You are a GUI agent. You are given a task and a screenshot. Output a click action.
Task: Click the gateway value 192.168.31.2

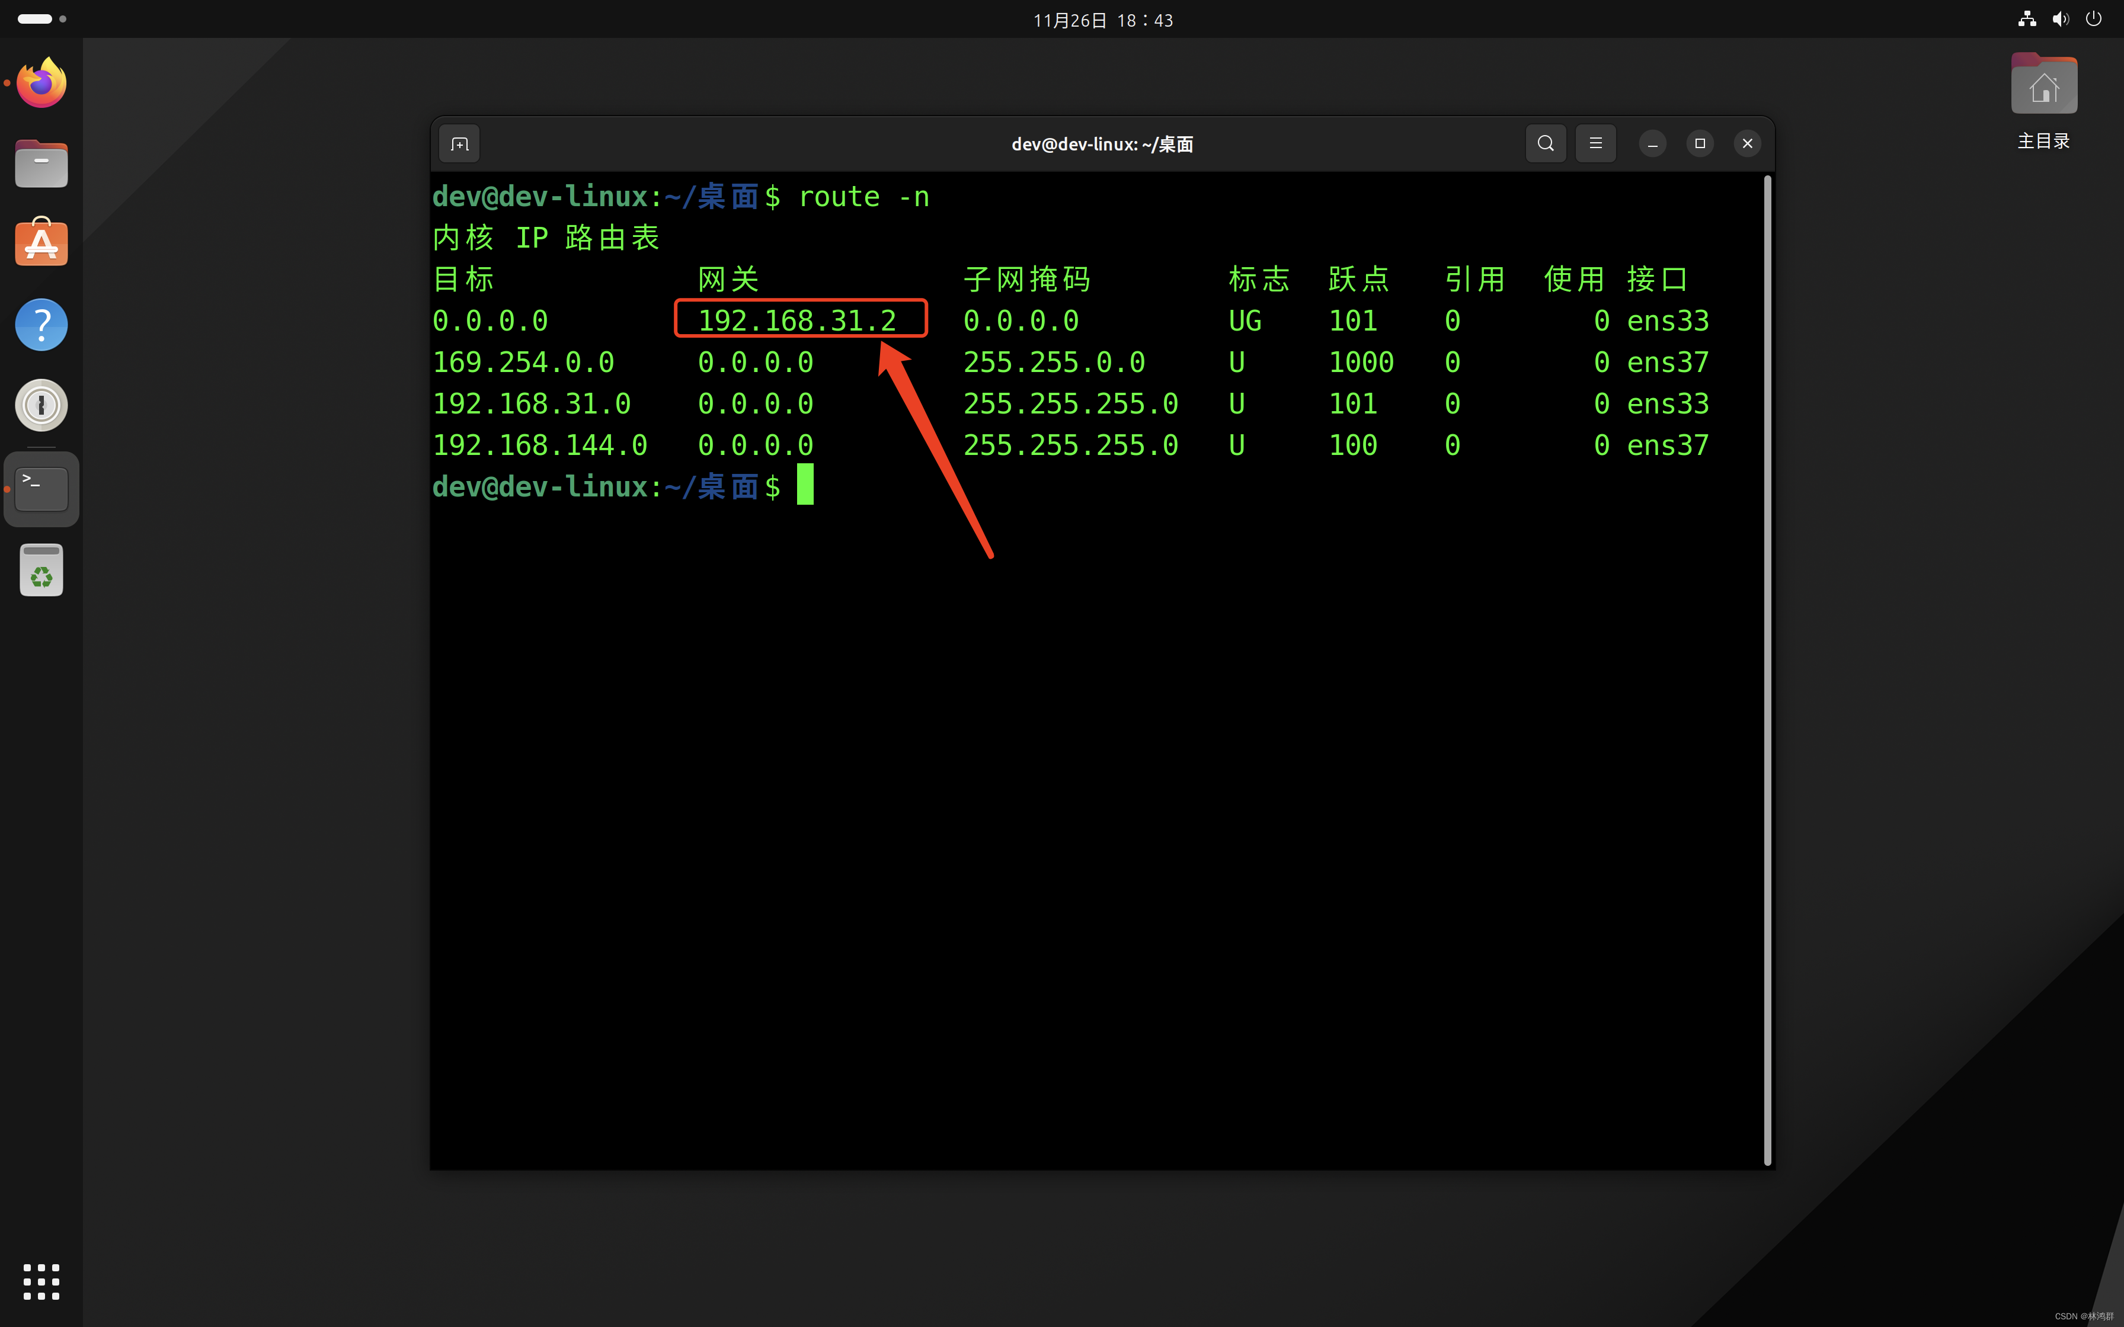797,320
